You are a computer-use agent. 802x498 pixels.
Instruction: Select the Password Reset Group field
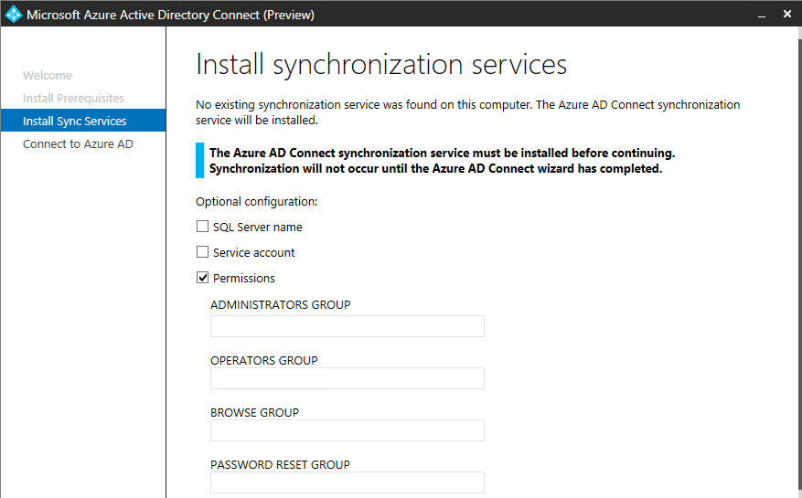click(347, 482)
